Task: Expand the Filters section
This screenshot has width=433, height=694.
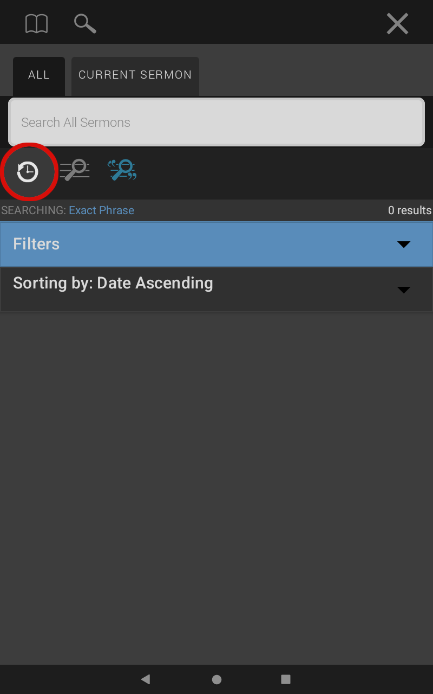Action: point(216,244)
